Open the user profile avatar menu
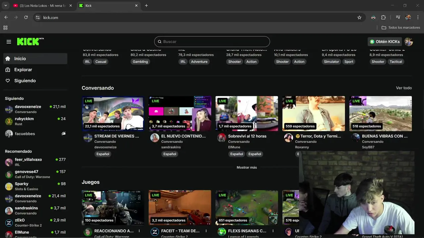 point(408,42)
